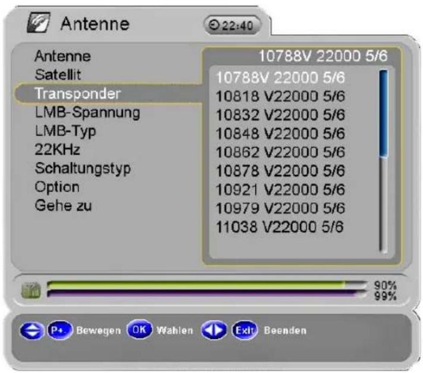Click the clock icon beside 22:40
Screen dimensions: 423x373
pyautogui.click(x=214, y=25)
